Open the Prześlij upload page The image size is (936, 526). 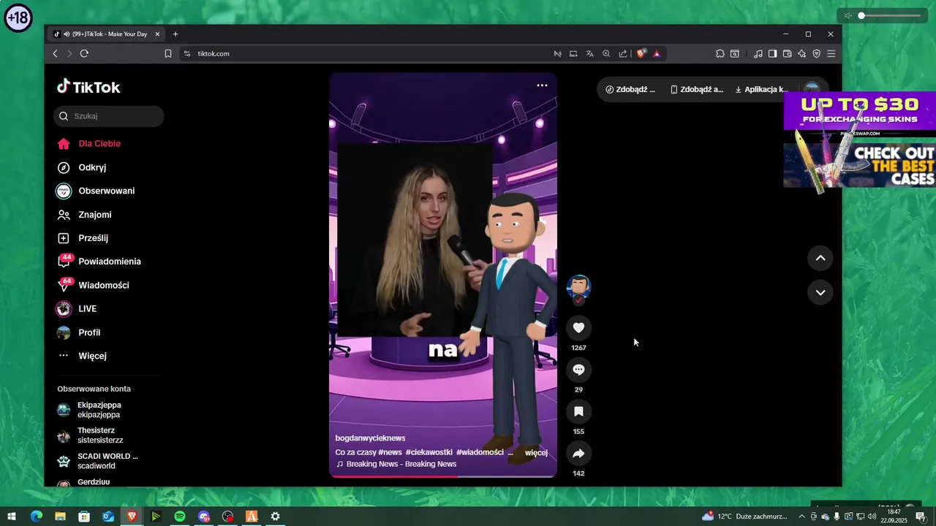tap(93, 238)
